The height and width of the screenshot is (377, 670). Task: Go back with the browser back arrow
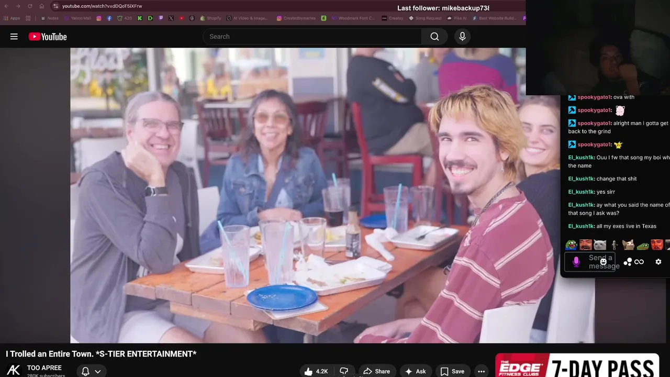point(6,6)
